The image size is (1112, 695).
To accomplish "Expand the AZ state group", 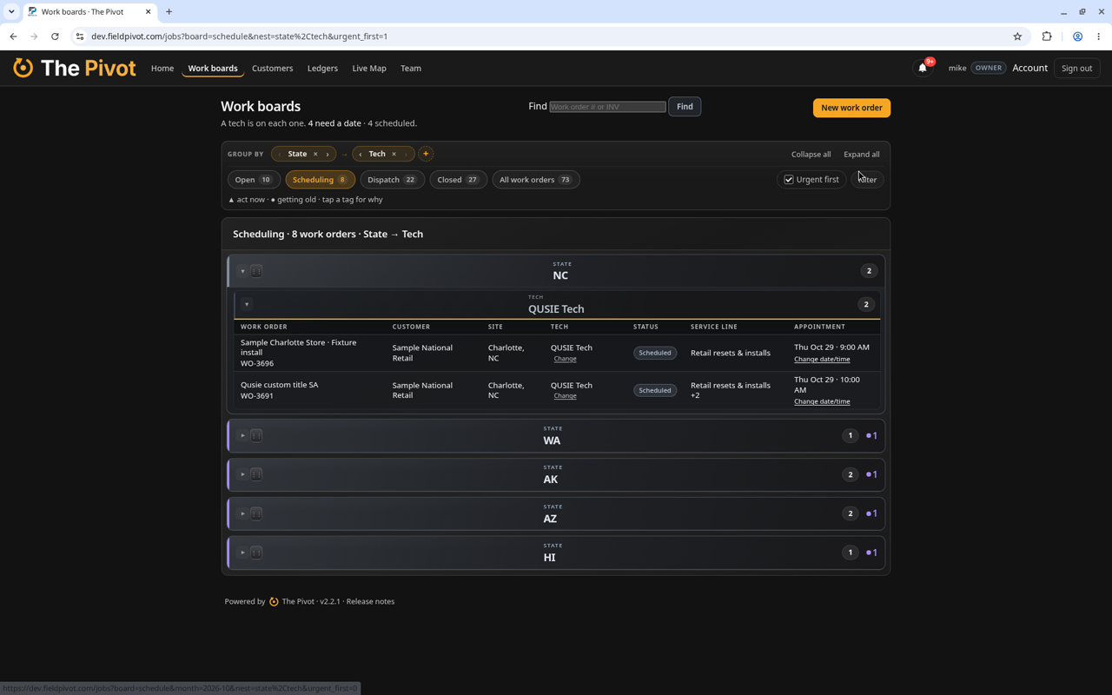I will click(242, 513).
